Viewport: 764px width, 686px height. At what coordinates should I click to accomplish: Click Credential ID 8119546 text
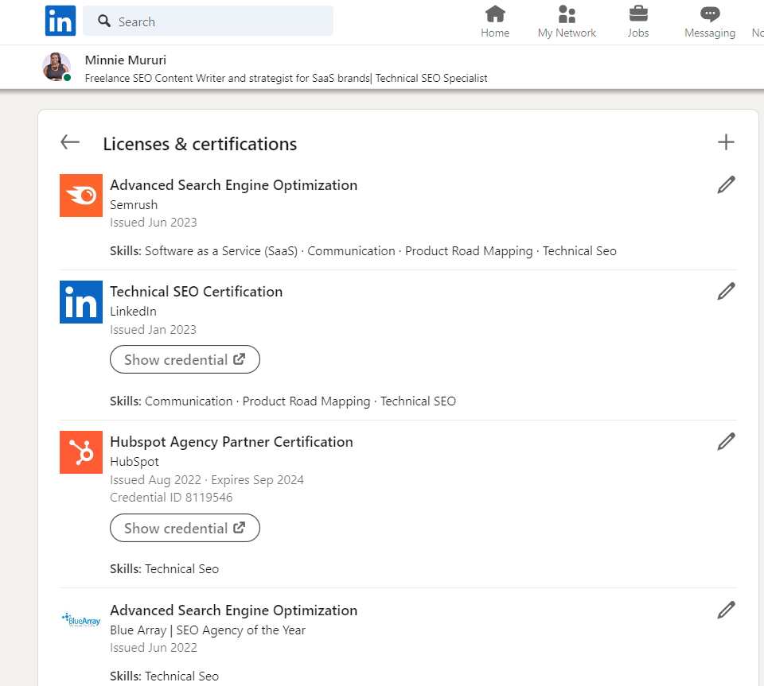pos(171,498)
